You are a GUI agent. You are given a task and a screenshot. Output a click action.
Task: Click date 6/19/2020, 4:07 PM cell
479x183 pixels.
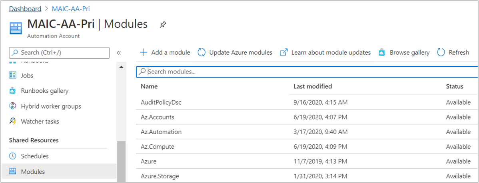(320, 117)
